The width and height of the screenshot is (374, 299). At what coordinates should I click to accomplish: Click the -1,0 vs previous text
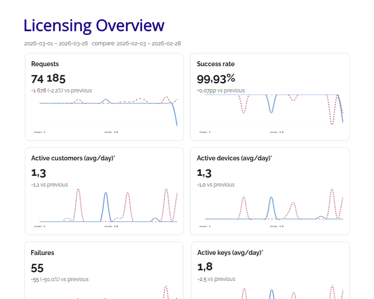[216, 185]
